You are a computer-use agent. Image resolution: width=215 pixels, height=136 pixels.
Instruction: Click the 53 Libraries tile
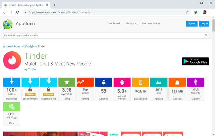pos(104,89)
